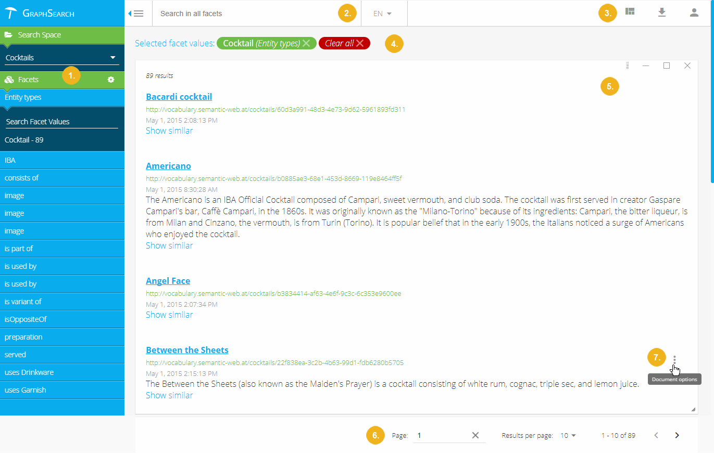Select facet value Cocktail - 89
Image resolution: width=714 pixels, height=455 pixels.
[x=24, y=140]
